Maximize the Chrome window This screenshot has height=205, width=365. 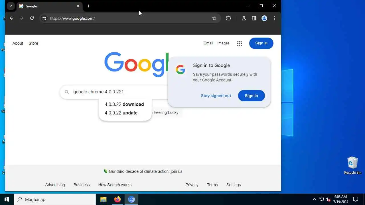tap(261, 6)
